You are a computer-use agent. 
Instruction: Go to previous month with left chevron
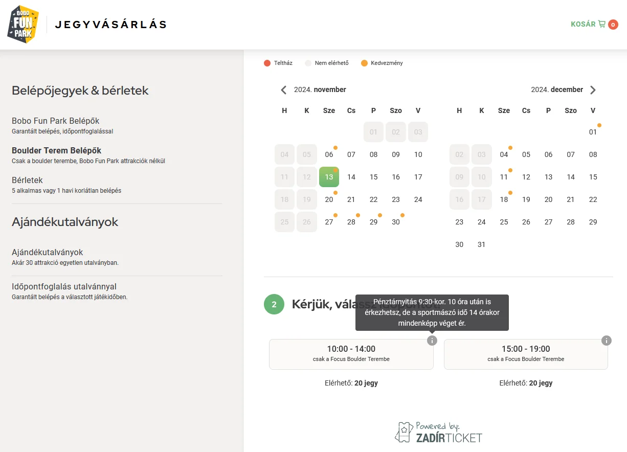pos(284,90)
